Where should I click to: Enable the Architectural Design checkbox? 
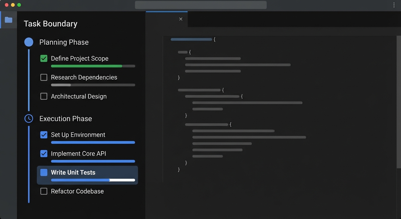(x=44, y=96)
